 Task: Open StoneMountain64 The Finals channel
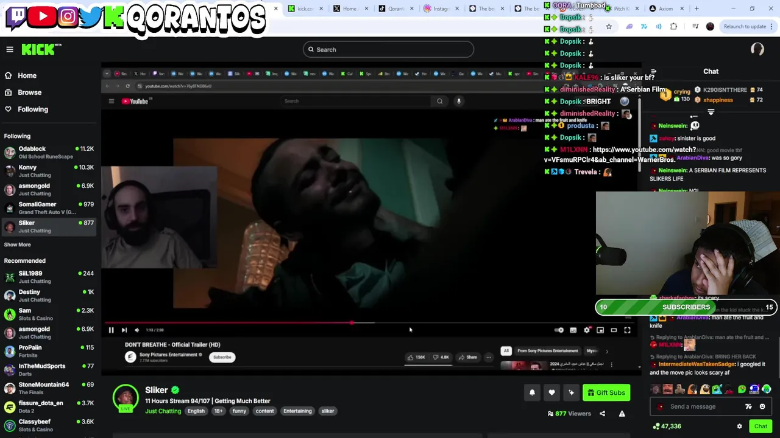(49, 388)
